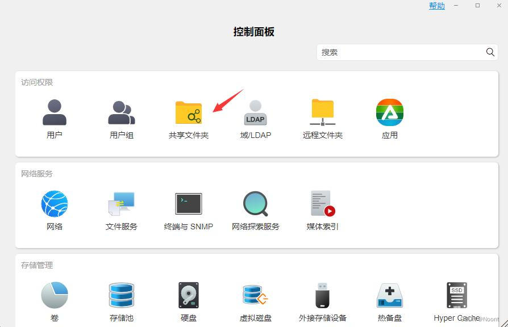Open the 存储池 (Storage Pool) manager
508x327 pixels.
click(121, 301)
